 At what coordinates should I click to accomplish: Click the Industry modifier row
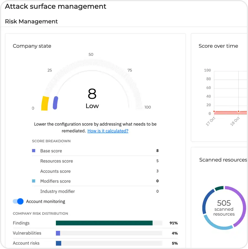(x=95, y=191)
